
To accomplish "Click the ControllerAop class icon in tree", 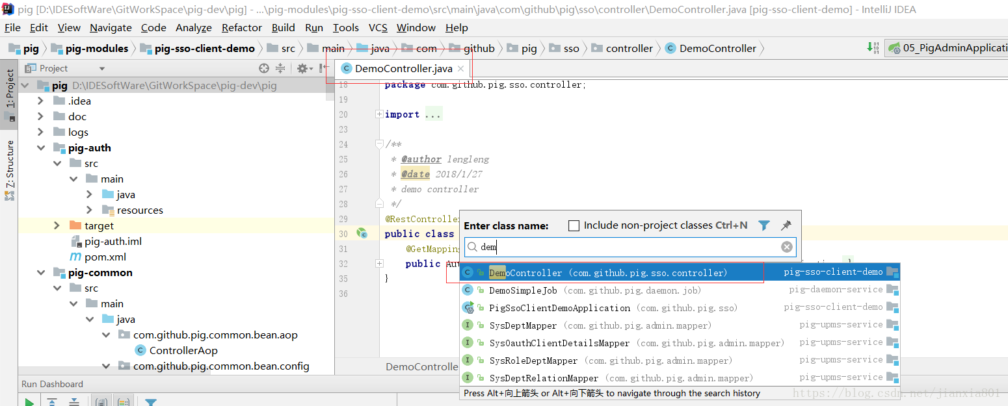I will (140, 350).
